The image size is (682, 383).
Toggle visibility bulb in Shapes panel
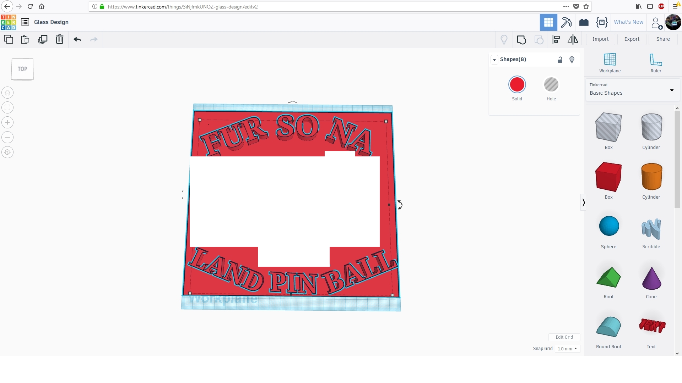[x=572, y=60]
